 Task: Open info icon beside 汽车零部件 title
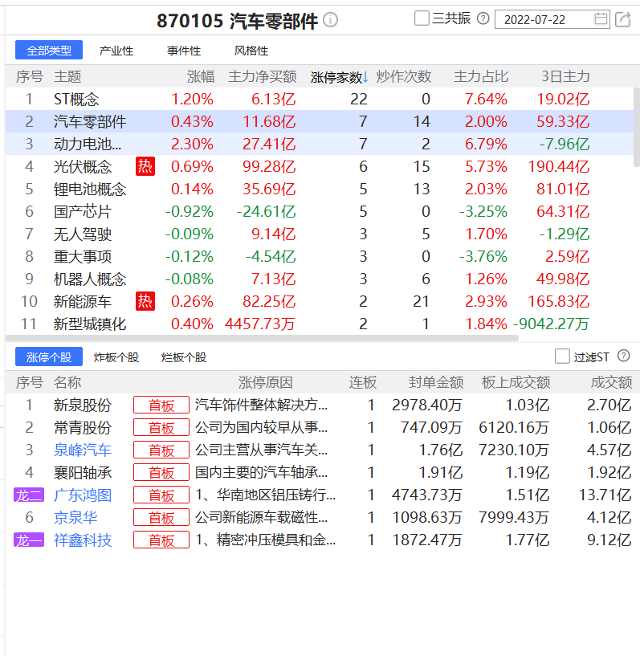331,19
